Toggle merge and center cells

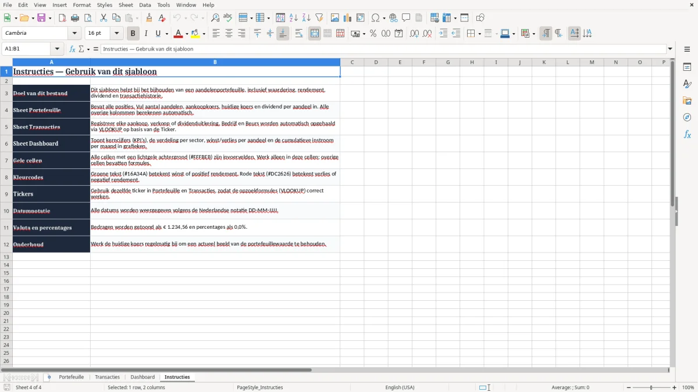tap(315, 34)
